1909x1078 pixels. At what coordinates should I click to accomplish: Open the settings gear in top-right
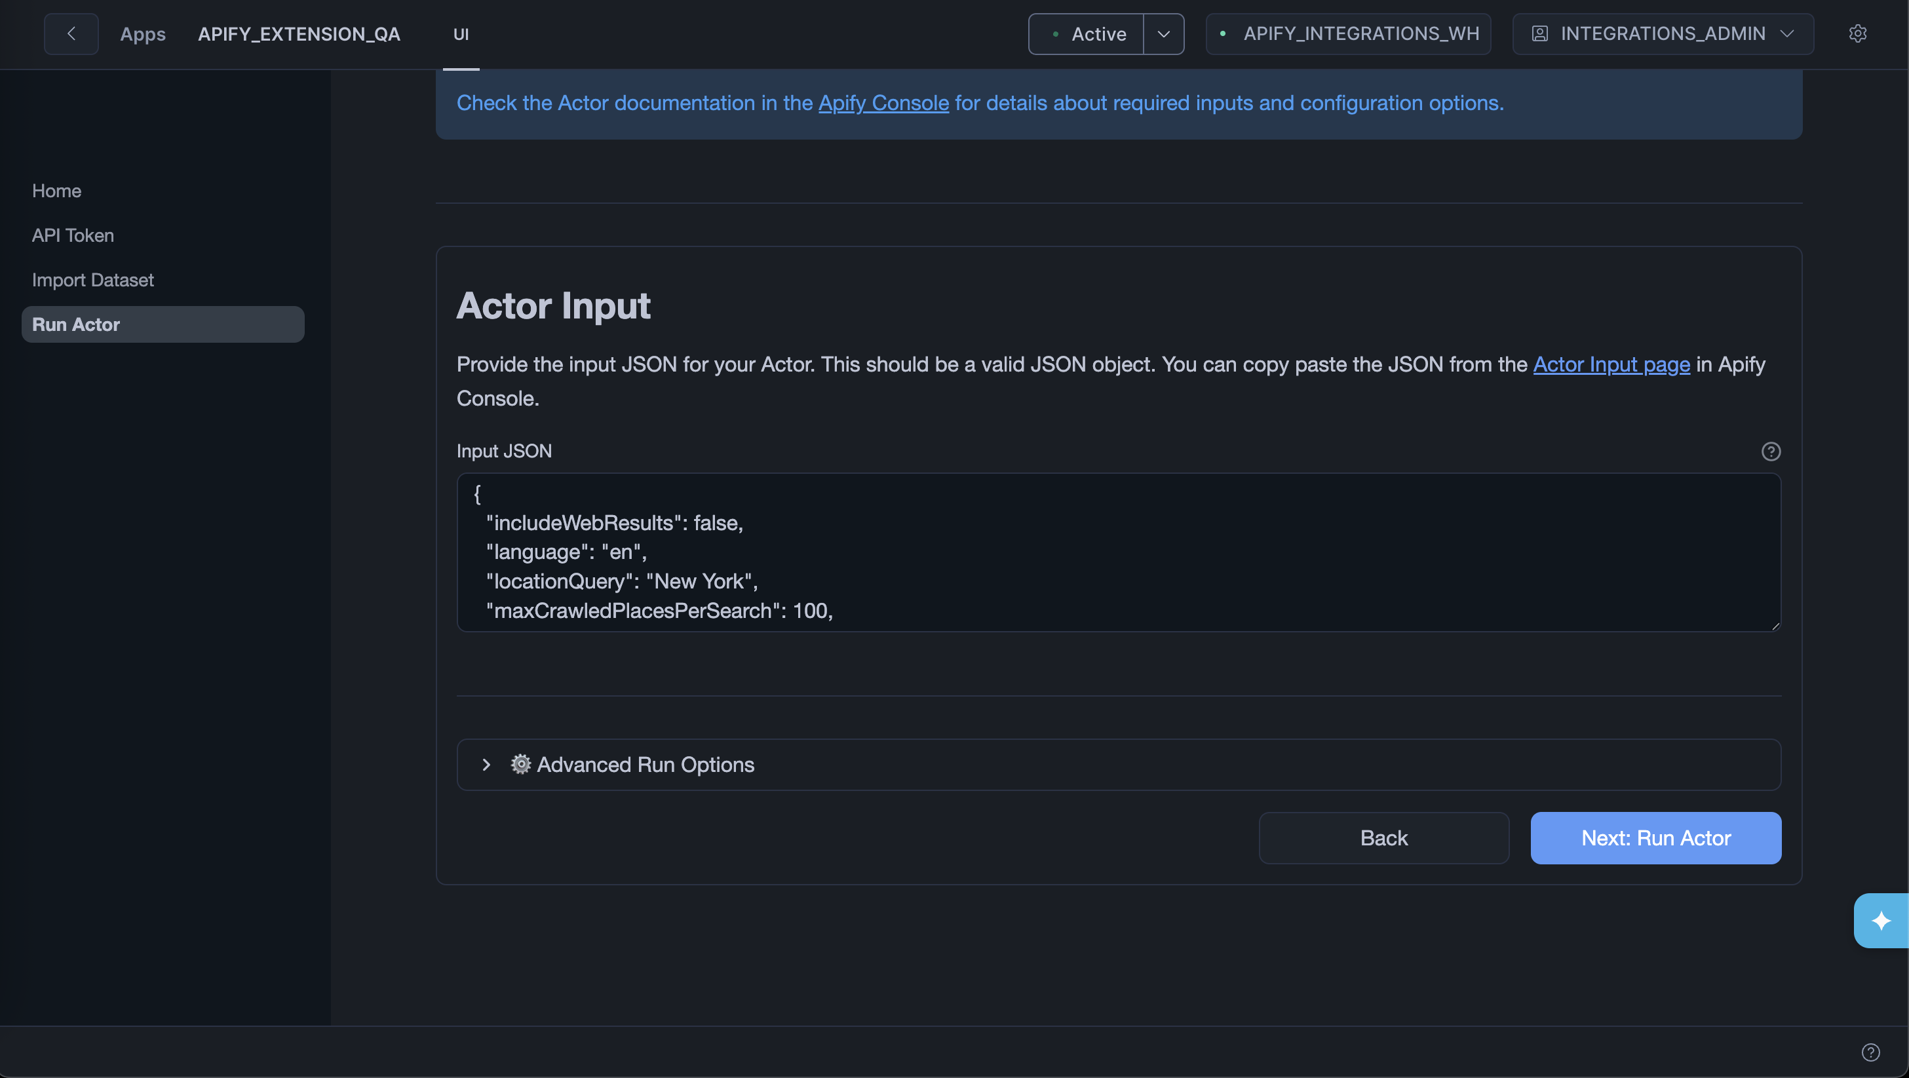1858,33
